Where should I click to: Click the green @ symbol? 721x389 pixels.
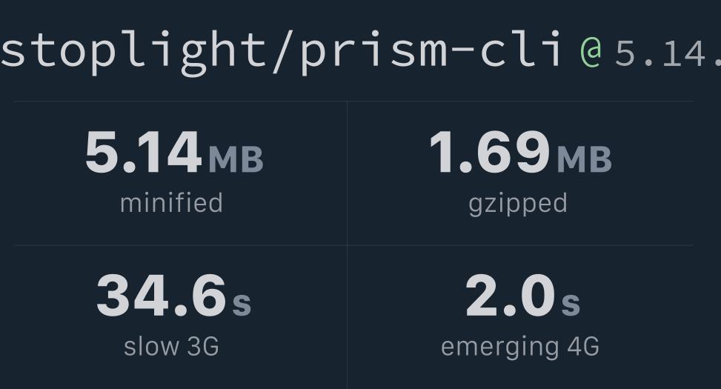591,52
